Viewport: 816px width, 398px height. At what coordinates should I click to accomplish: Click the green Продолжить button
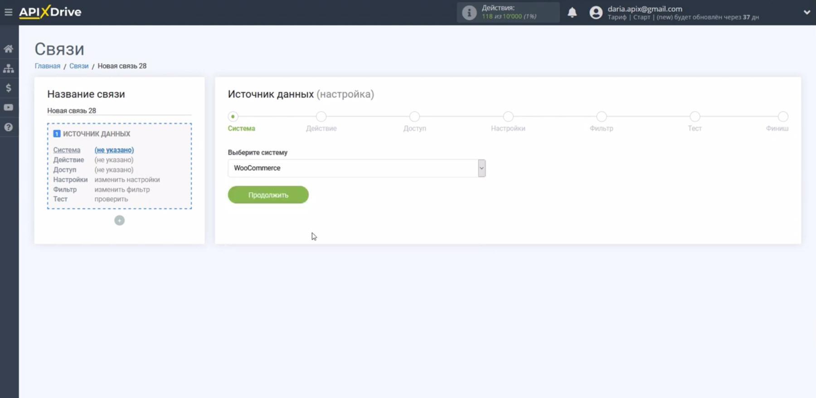pos(268,195)
